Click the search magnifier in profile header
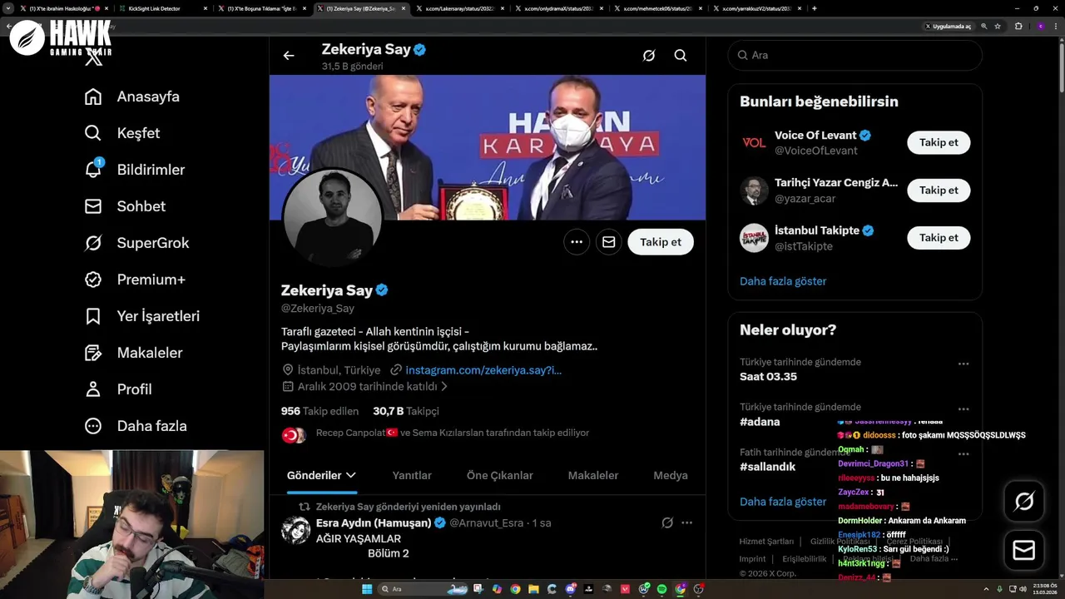 click(681, 56)
